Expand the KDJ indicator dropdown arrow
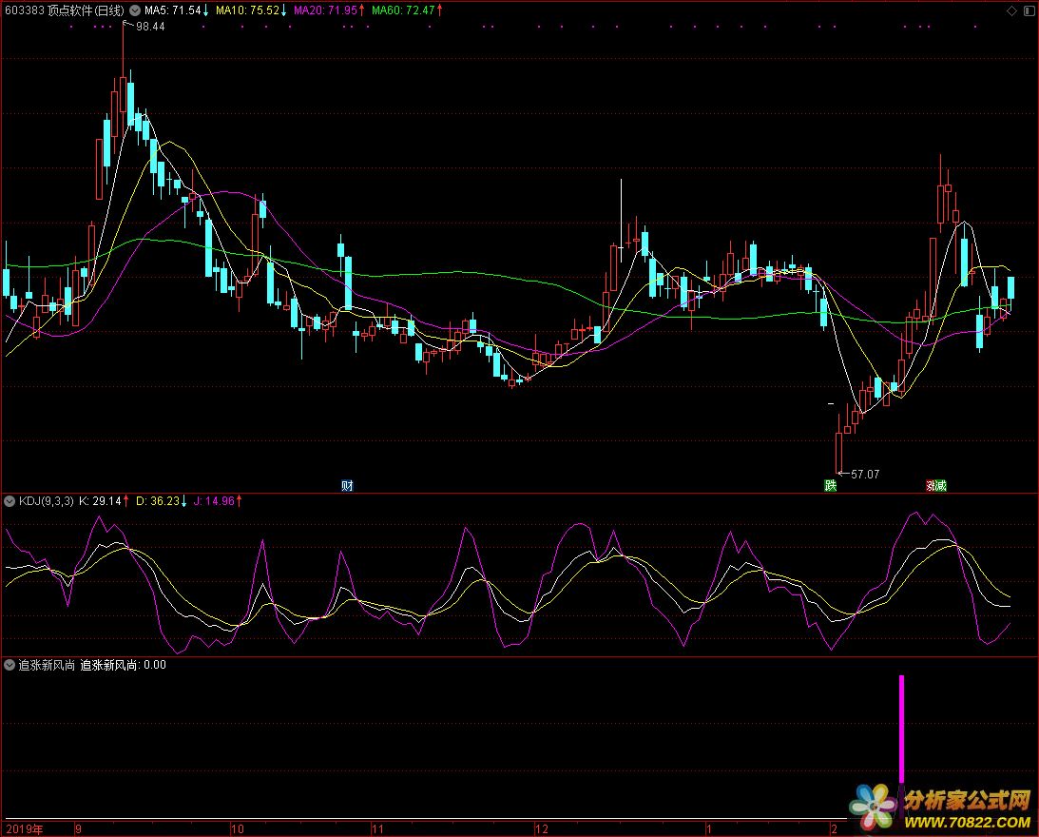This screenshot has width=1039, height=837. (x=10, y=500)
